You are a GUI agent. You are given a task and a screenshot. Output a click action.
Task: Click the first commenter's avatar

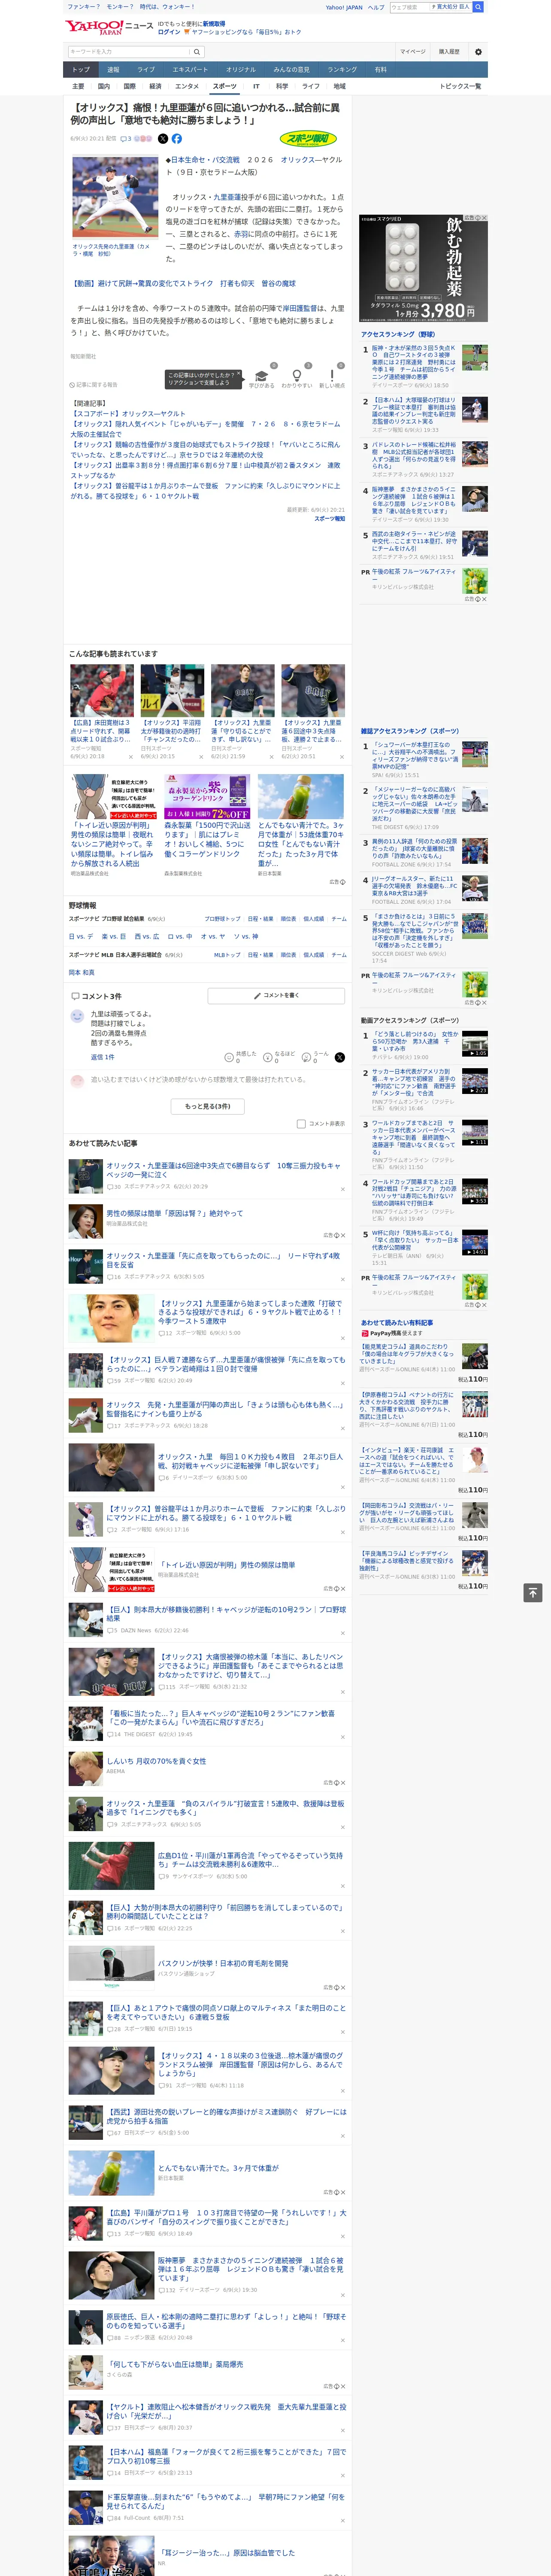pyautogui.click(x=77, y=1016)
